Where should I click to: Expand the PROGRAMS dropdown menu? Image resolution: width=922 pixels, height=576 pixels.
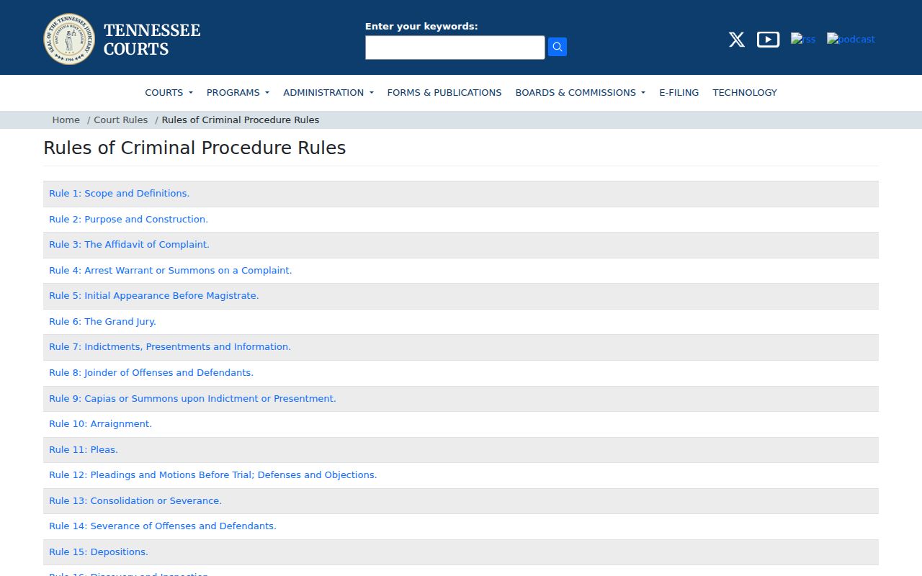click(x=238, y=92)
